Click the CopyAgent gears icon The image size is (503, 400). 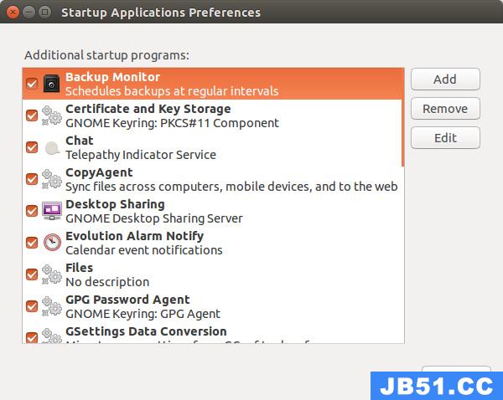pyautogui.click(x=51, y=179)
